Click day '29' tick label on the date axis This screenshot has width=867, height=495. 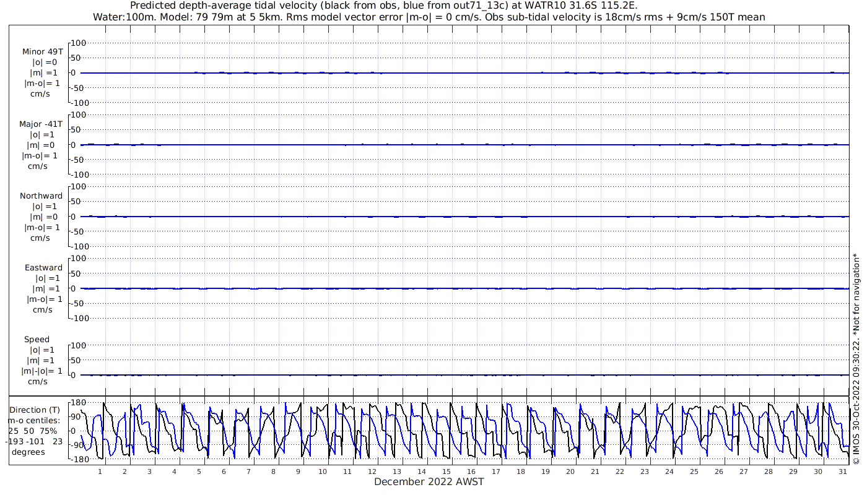tap(793, 471)
